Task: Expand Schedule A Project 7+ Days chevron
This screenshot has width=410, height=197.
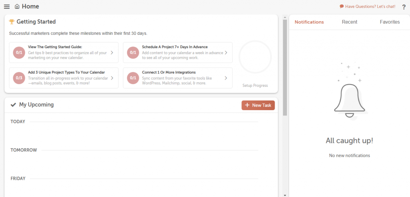Action: click(226, 52)
